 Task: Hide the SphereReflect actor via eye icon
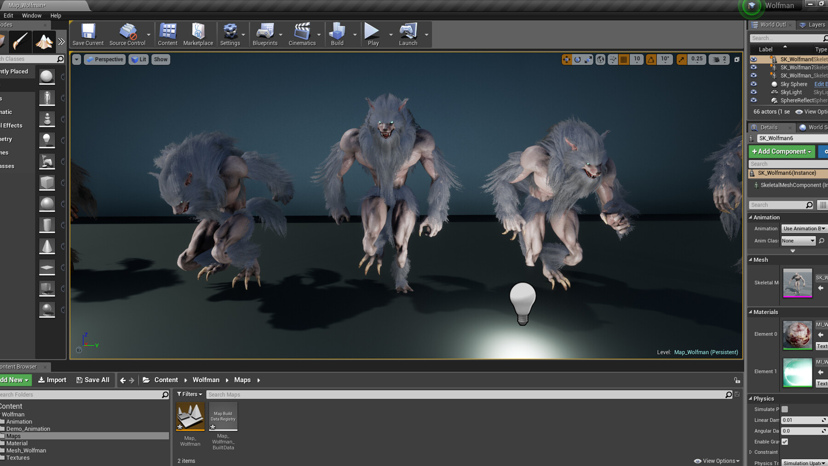(x=753, y=100)
